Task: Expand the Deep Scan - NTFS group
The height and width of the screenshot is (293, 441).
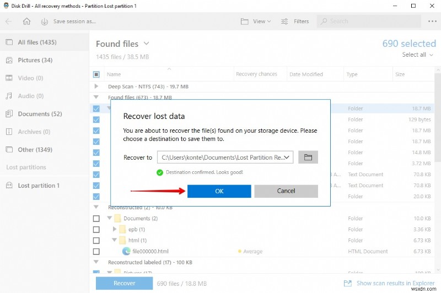Action: click(96, 86)
